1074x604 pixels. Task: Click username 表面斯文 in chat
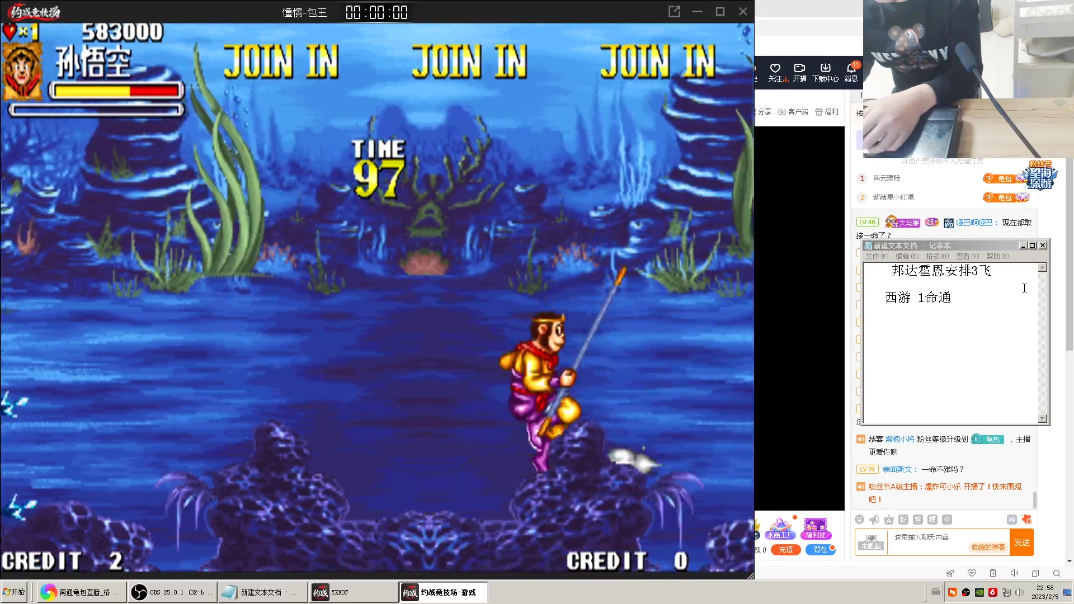click(897, 469)
